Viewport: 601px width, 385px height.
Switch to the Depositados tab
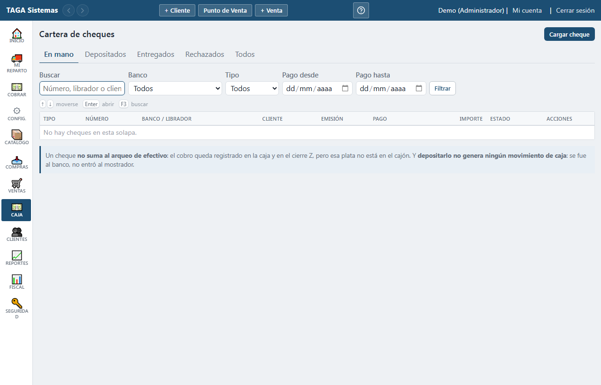(106, 54)
